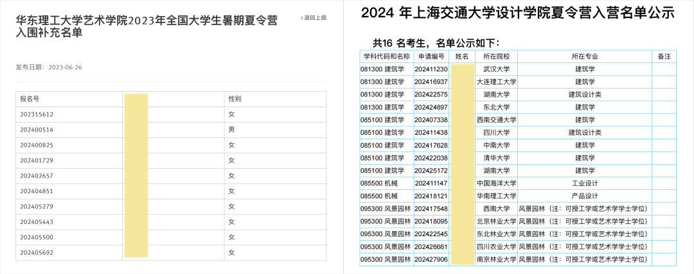694x274 pixels.
Task: Click the 中南大学 school cell
Action: pos(497,146)
